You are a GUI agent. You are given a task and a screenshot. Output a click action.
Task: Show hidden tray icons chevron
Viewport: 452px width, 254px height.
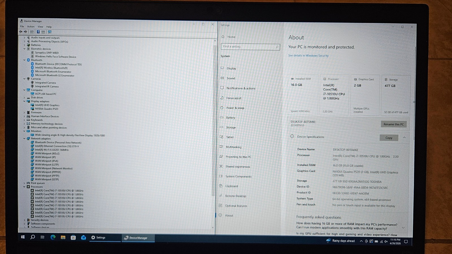[361, 241]
